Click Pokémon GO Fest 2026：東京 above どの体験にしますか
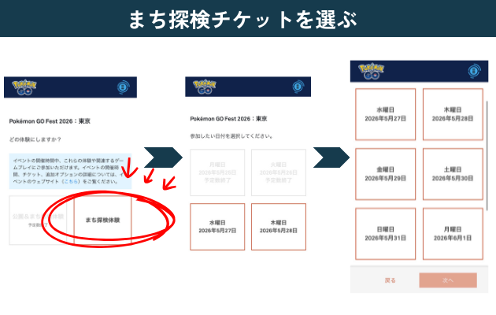Viewport: 496px width, 315px height. 50,121
